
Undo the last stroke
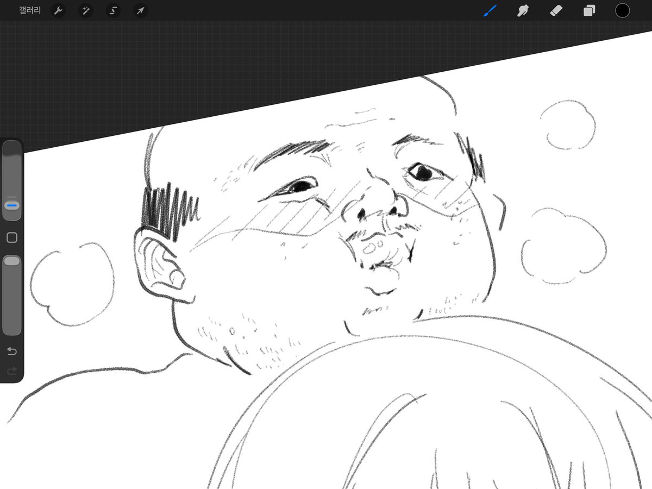12,351
